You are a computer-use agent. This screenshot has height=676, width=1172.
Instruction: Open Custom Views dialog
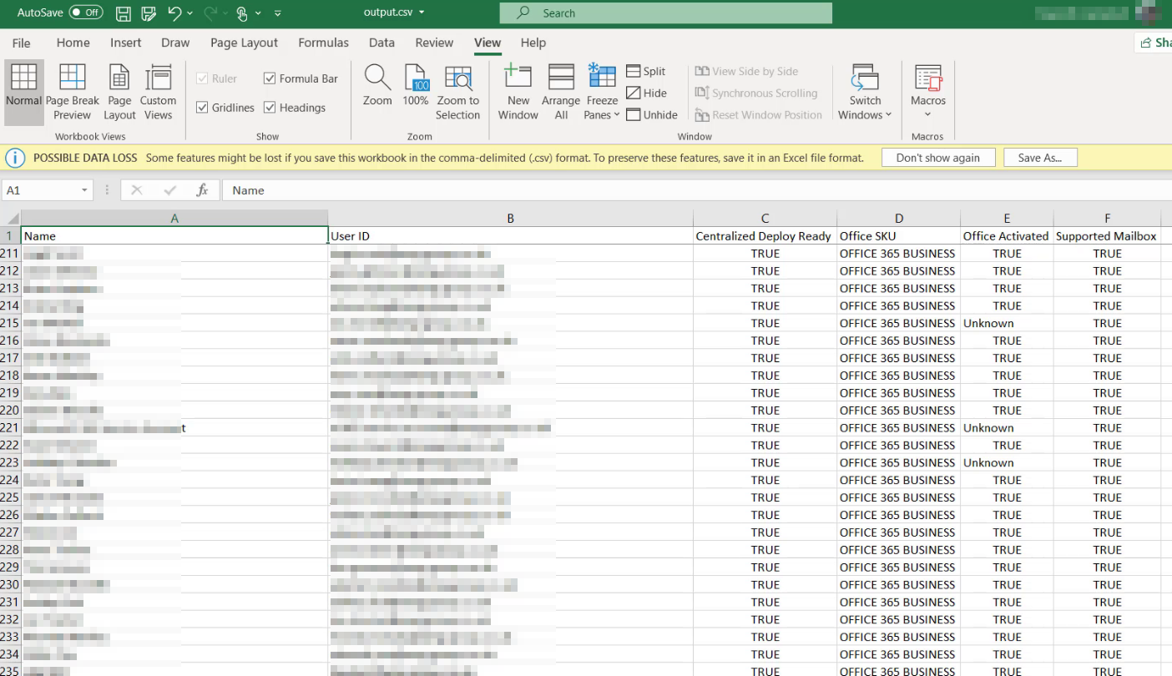[158, 93]
